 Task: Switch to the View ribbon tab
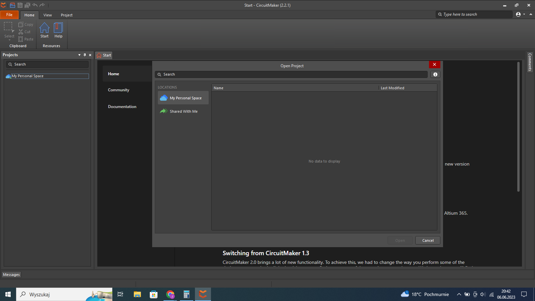click(x=47, y=15)
